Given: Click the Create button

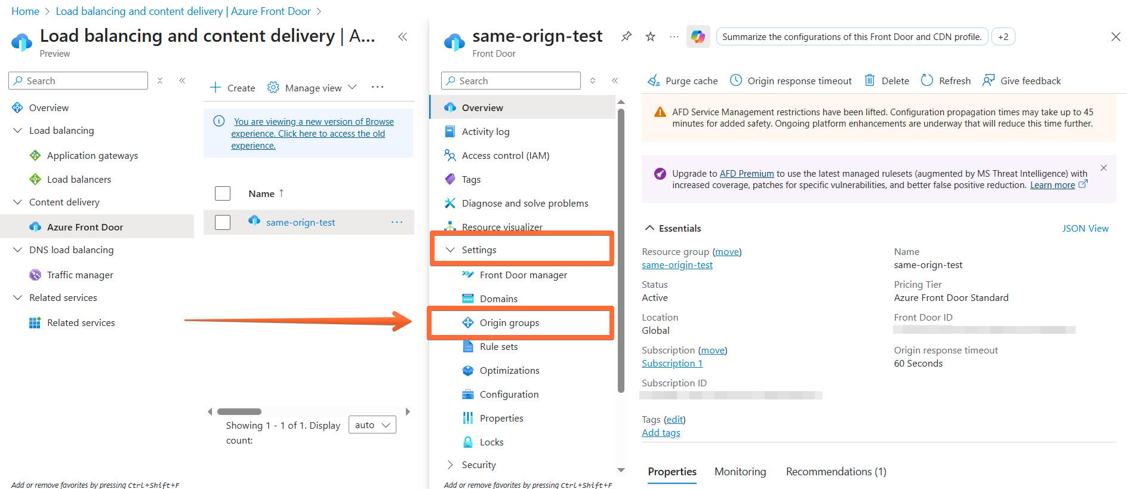Looking at the screenshot, I should (x=232, y=88).
